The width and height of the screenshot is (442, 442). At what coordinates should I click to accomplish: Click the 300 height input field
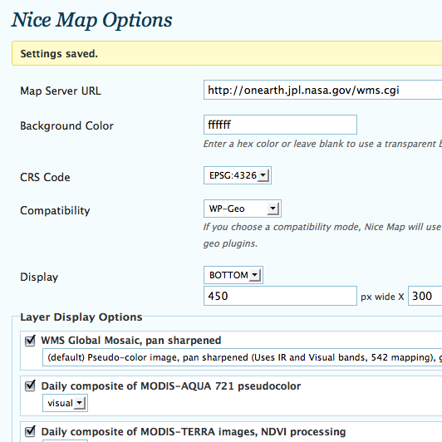(425, 296)
